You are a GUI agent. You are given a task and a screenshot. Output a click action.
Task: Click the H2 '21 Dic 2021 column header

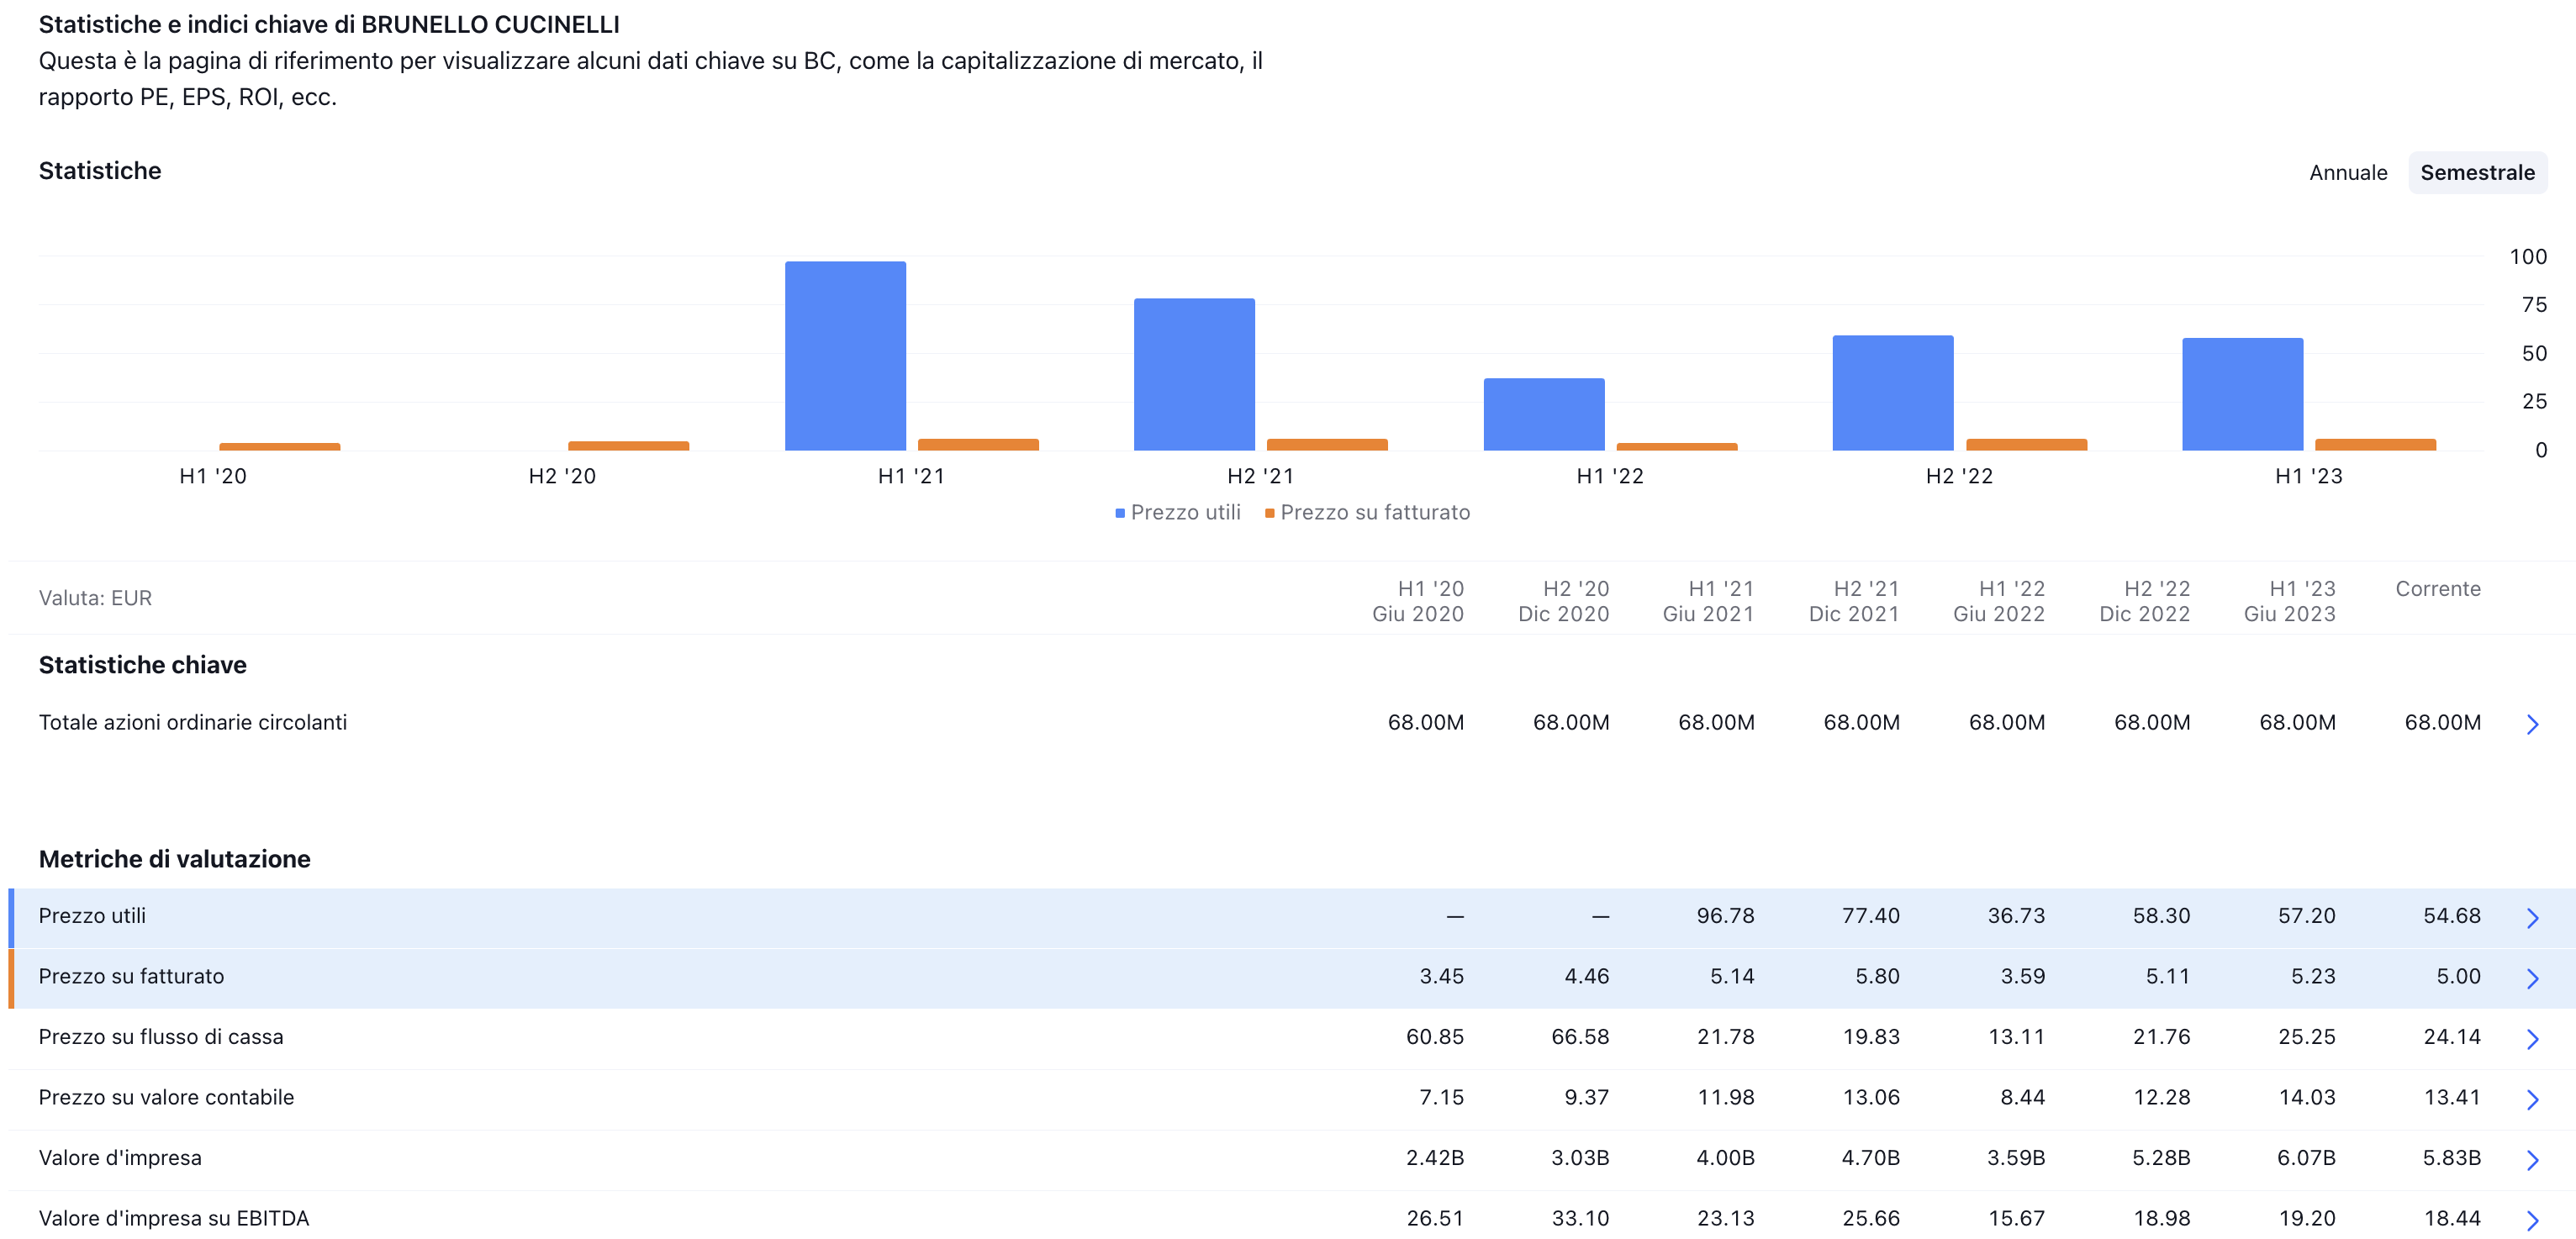1854,601
